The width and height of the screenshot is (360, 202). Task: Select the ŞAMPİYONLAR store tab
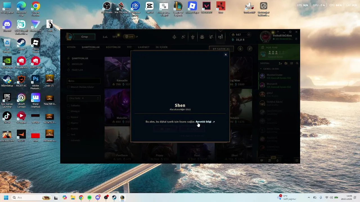[91, 47]
